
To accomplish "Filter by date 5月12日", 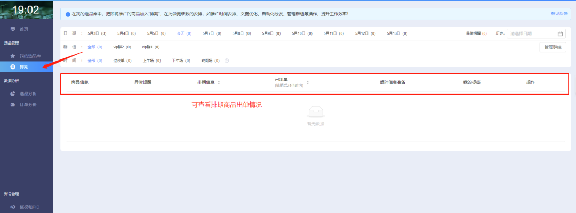I will pyautogui.click(x=365, y=33).
